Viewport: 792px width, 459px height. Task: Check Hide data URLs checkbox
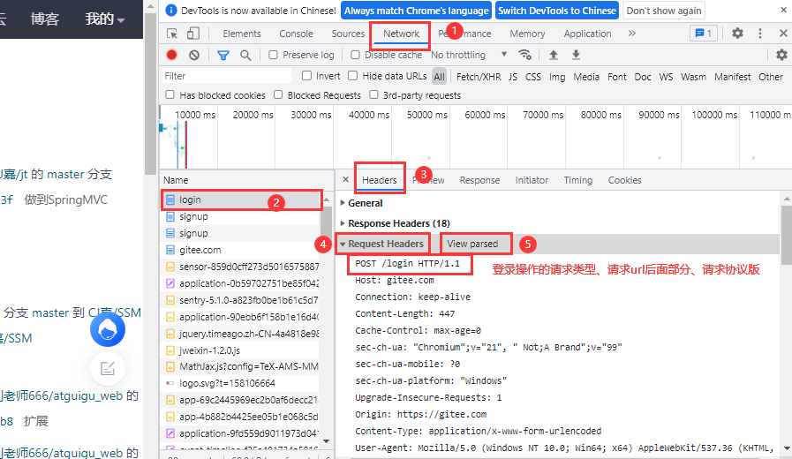pos(353,76)
